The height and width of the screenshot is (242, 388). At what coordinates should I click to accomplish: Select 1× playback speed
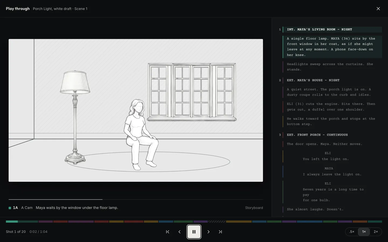(x=364, y=232)
